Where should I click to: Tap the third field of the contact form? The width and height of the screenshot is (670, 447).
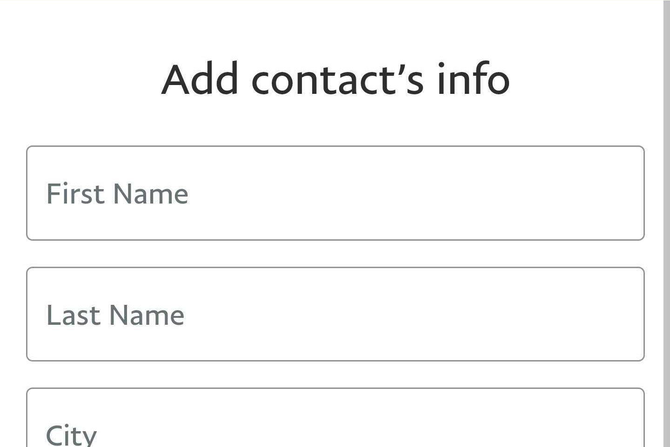pyautogui.click(x=335, y=423)
